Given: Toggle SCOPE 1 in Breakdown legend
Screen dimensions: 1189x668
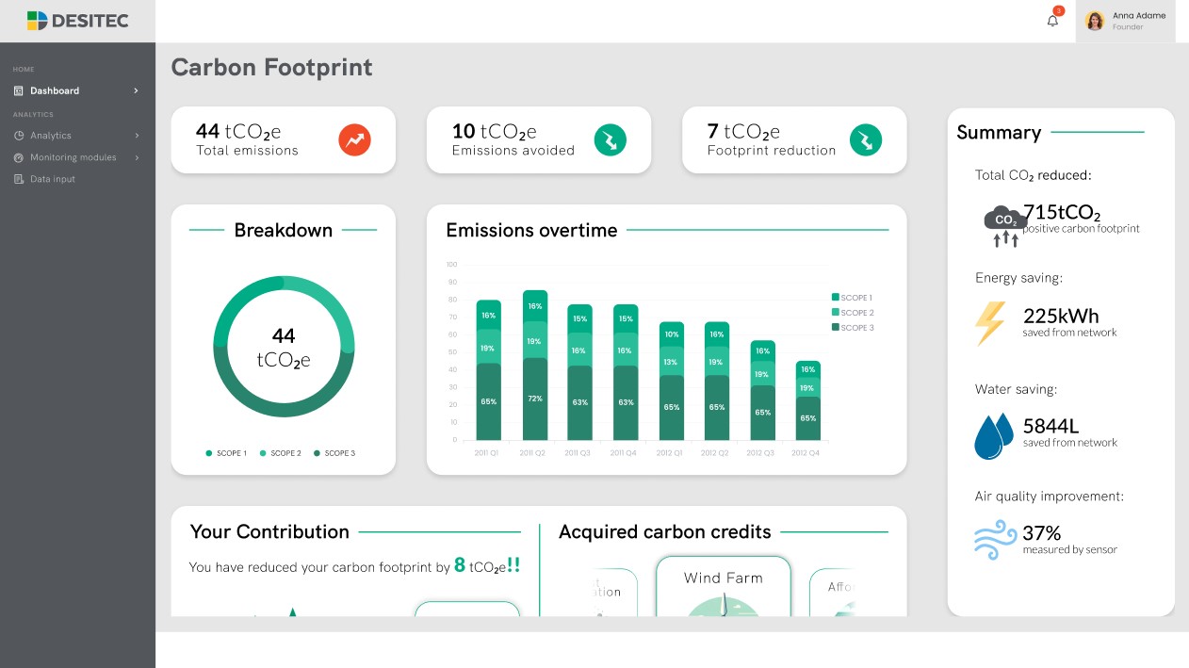Looking at the screenshot, I should click(x=226, y=453).
